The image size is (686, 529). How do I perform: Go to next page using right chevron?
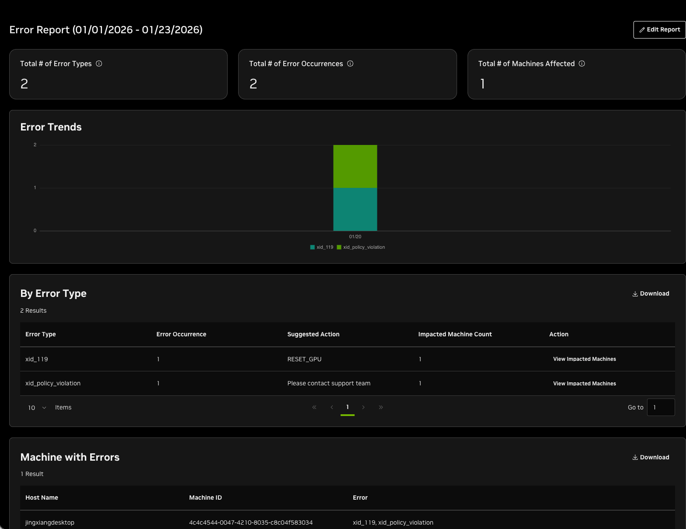[363, 407]
